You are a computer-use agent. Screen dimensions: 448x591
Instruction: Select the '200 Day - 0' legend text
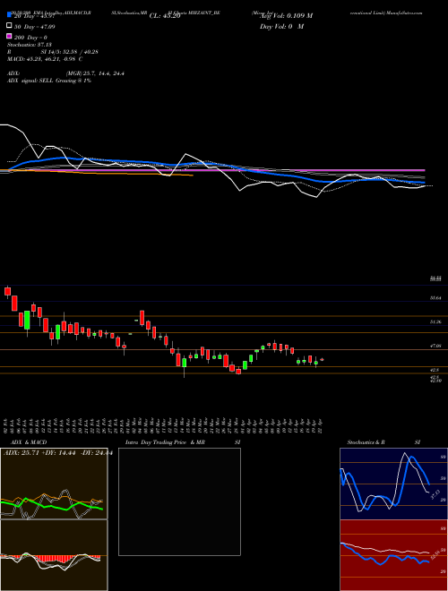point(30,38)
